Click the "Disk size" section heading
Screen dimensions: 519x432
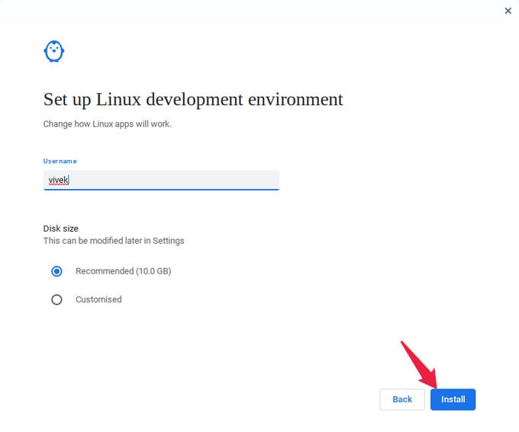tap(60, 229)
